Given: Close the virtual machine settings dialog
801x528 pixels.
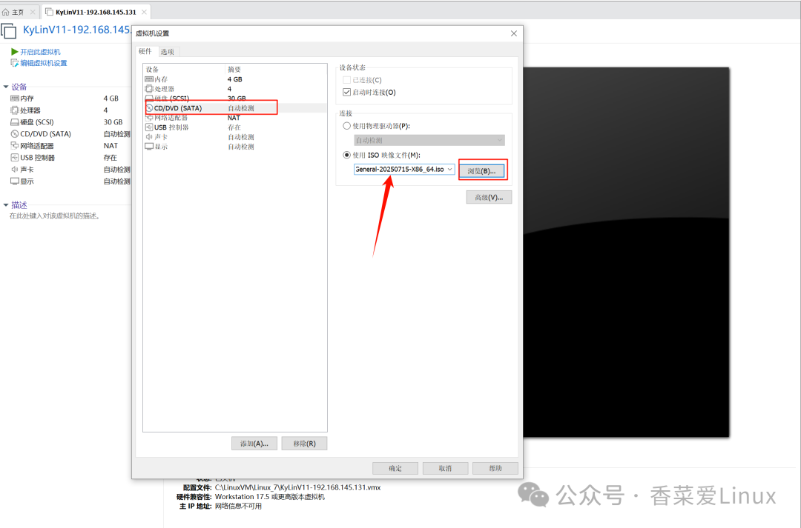Looking at the screenshot, I should [514, 33].
